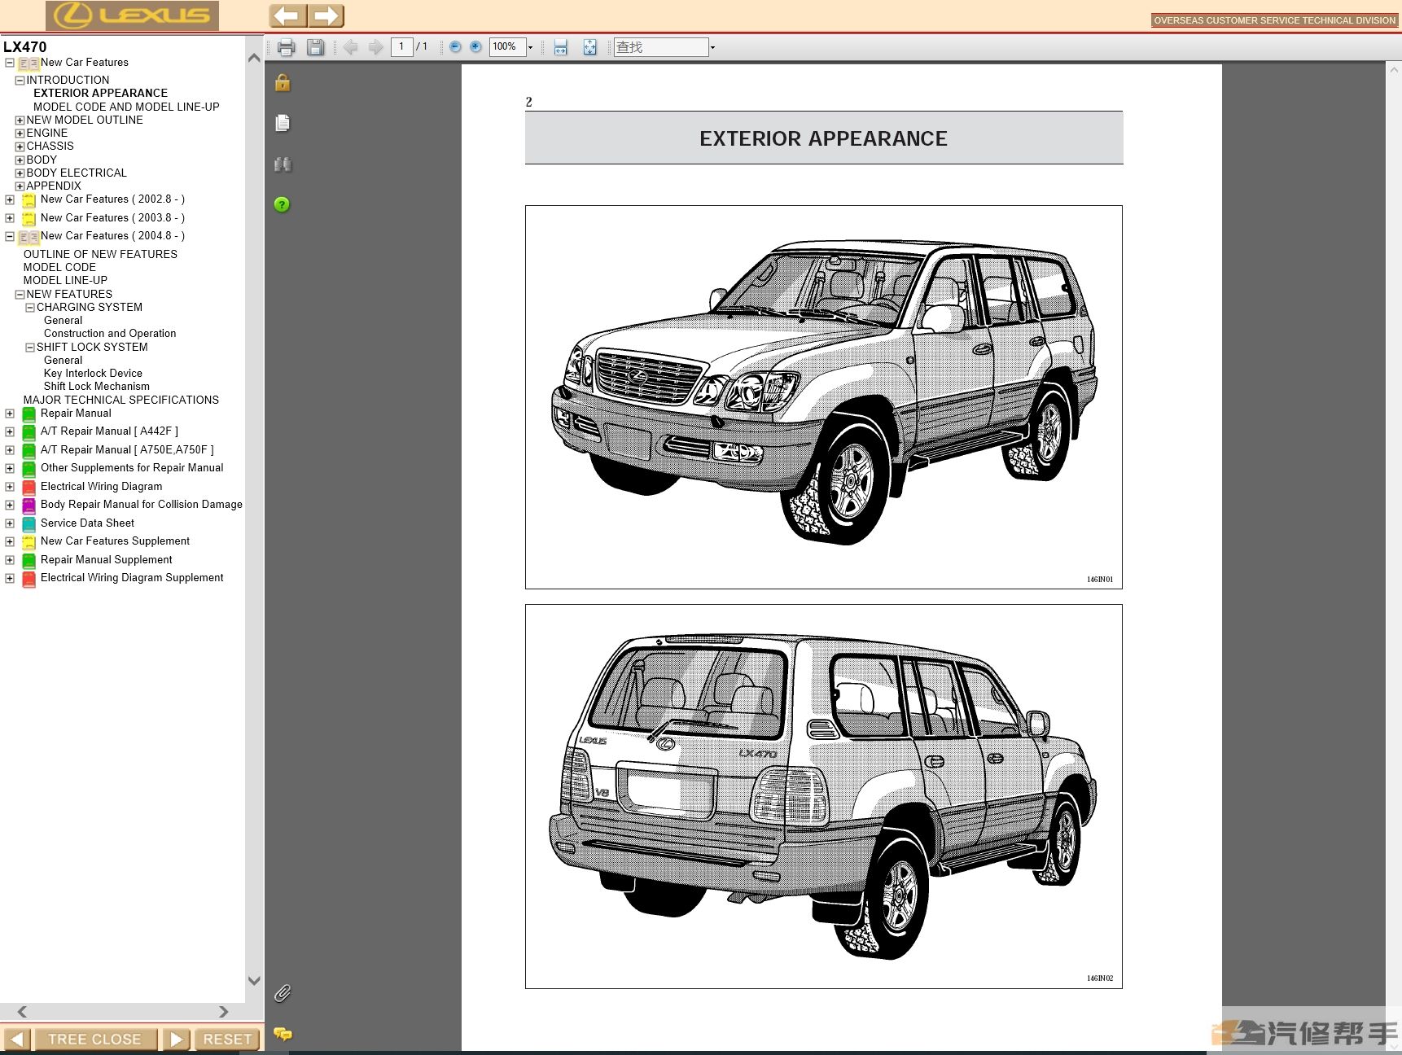This screenshot has width=1402, height=1055.
Task: Fit one full page to window icon
Action: point(589,47)
